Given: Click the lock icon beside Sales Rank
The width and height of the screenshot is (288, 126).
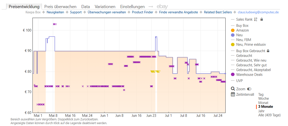Looking at the screenshot, I should click(262, 19).
